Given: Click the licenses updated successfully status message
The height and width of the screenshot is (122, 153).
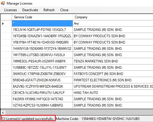Looking at the screenshot, I should [28, 119].
